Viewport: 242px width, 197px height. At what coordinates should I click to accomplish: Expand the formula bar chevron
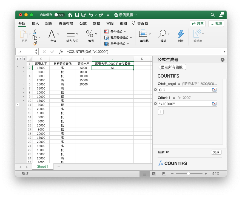[x=224, y=52]
